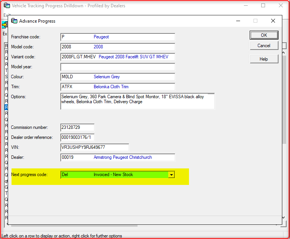Click the Variant code field
This screenshot has height=239, width=290.
[x=118, y=57]
